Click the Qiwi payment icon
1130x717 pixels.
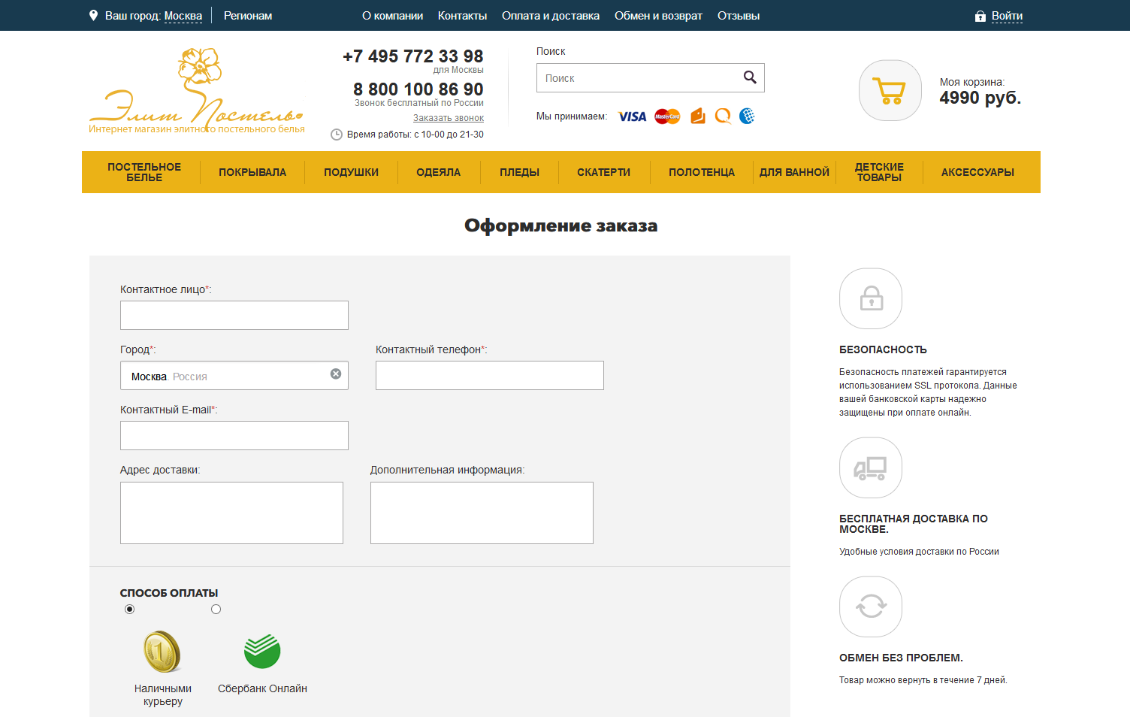723,116
